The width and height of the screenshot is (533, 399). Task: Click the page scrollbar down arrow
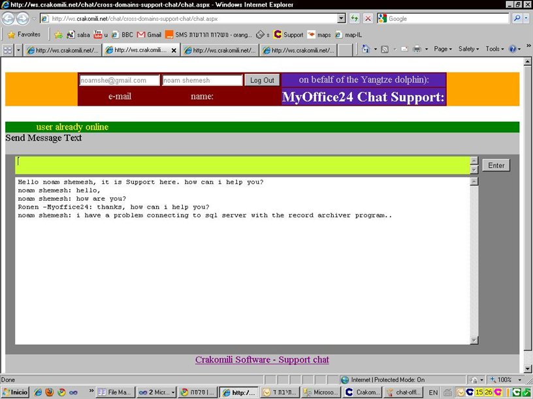click(527, 369)
